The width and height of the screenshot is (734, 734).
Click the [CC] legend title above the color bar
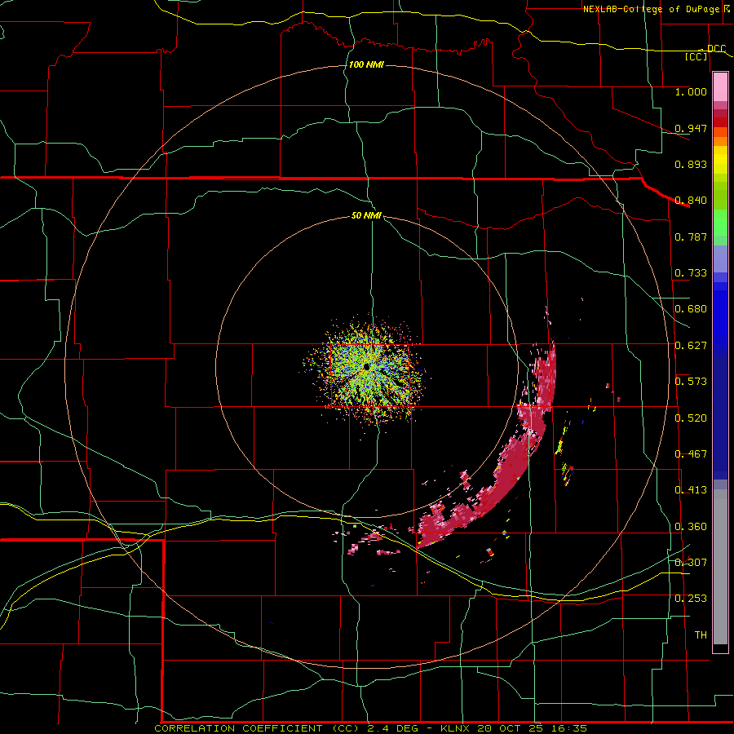pos(696,56)
